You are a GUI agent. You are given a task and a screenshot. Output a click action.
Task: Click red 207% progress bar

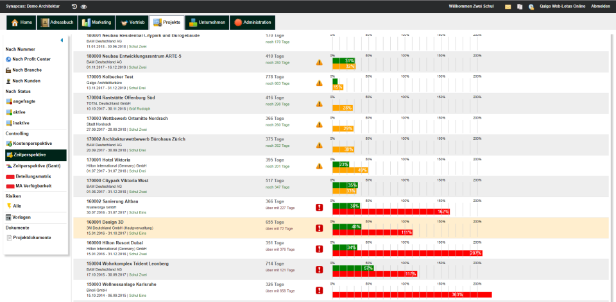tap(407, 253)
